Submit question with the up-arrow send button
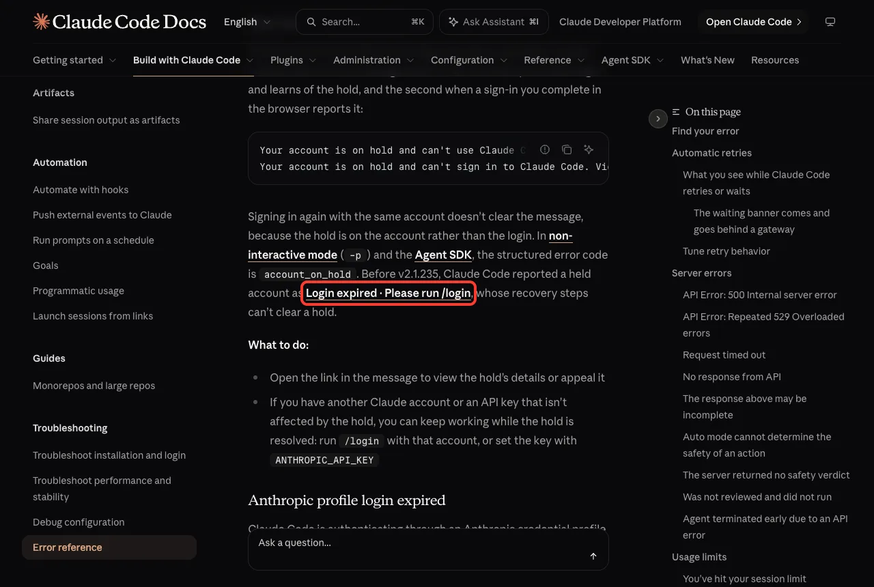This screenshot has width=874, height=587. [593, 556]
